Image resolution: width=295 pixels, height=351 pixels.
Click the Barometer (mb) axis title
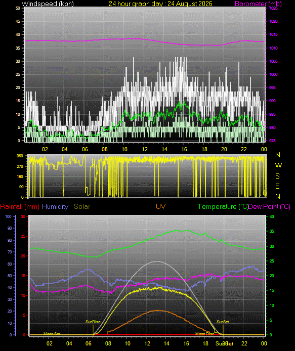258,4
